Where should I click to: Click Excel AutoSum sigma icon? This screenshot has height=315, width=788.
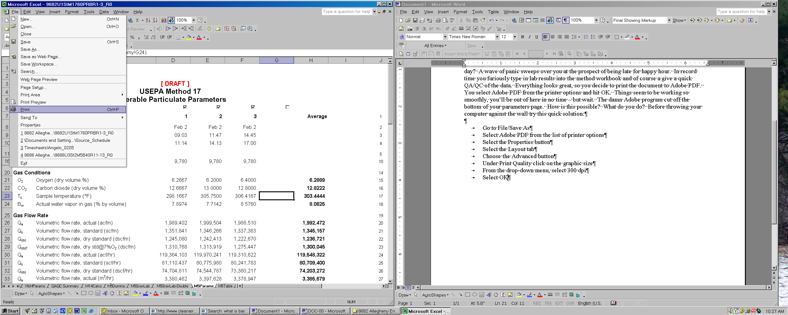(138, 20)
